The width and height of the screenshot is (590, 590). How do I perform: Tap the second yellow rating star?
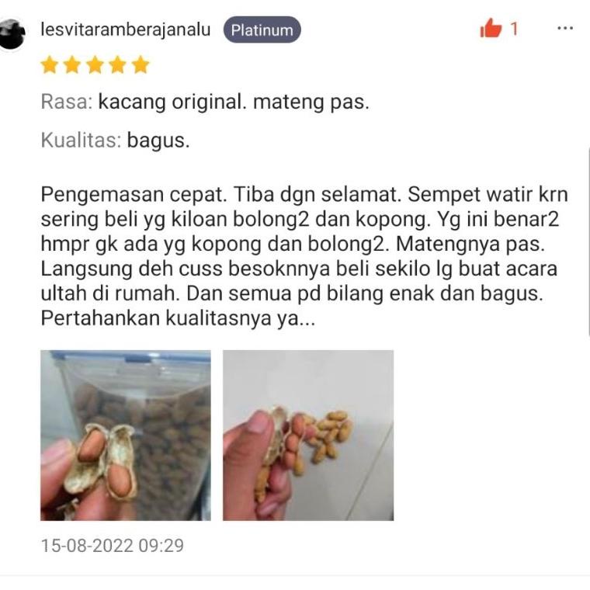[72, 64]
